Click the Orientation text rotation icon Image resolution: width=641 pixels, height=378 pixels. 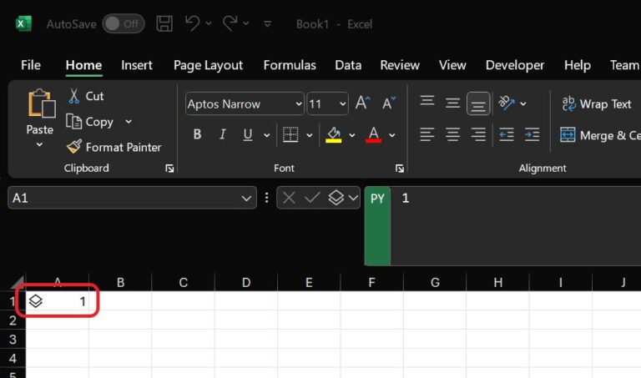507,103
